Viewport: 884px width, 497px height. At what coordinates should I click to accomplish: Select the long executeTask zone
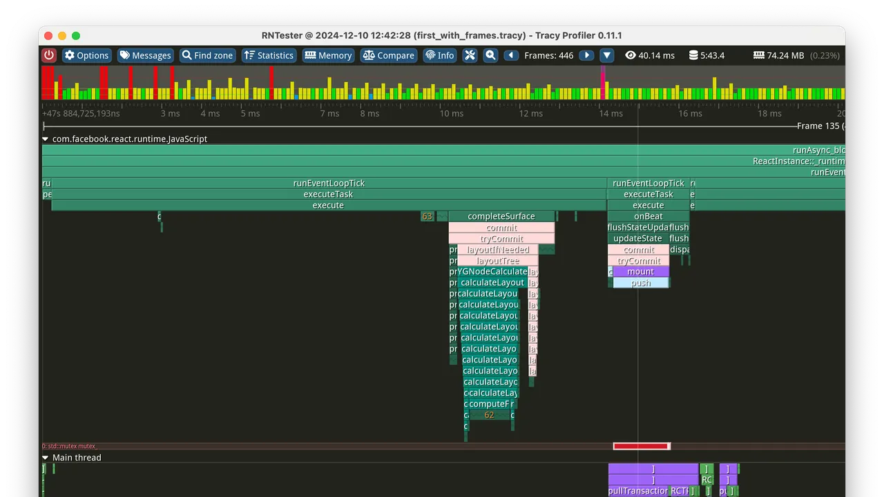coord(329,194)
